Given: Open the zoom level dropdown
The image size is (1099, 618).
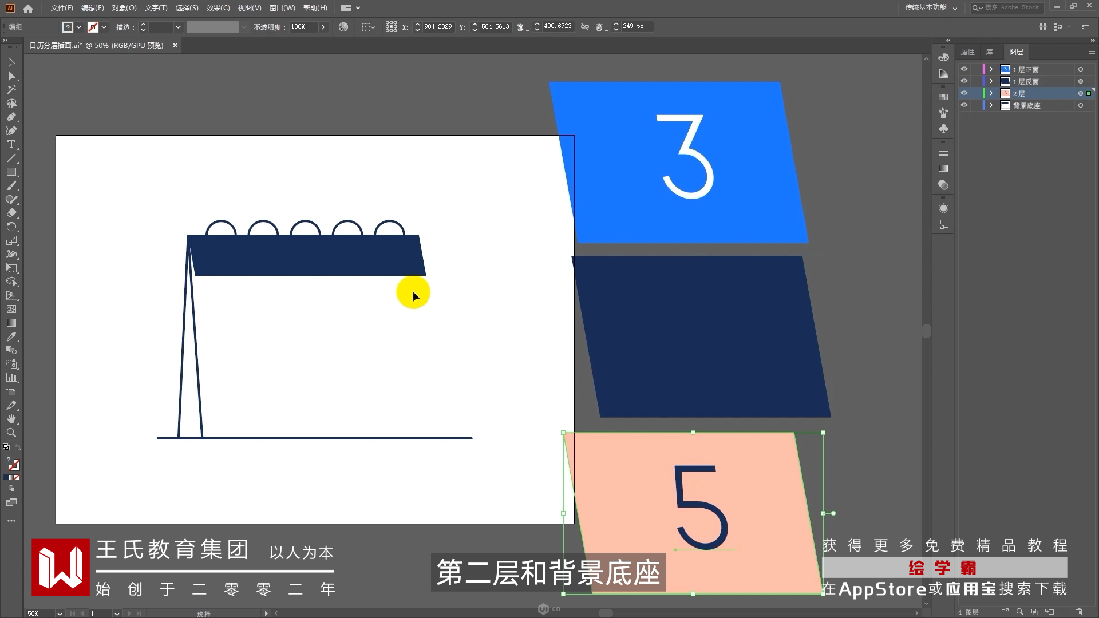Looking at the screenshot, I should pyautogui.click(x=59, y=613).
